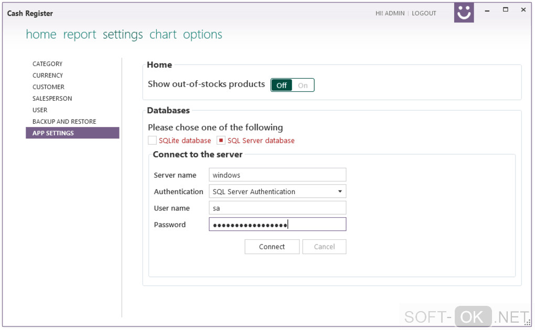Open the CUSTOMER settings section

(48, 87)
